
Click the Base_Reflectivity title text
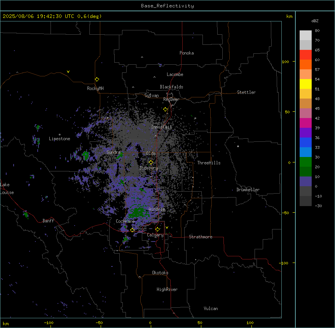pos(167,6)
